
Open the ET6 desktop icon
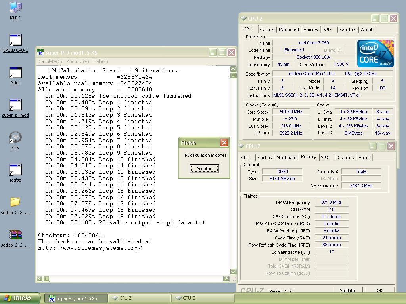15,138
